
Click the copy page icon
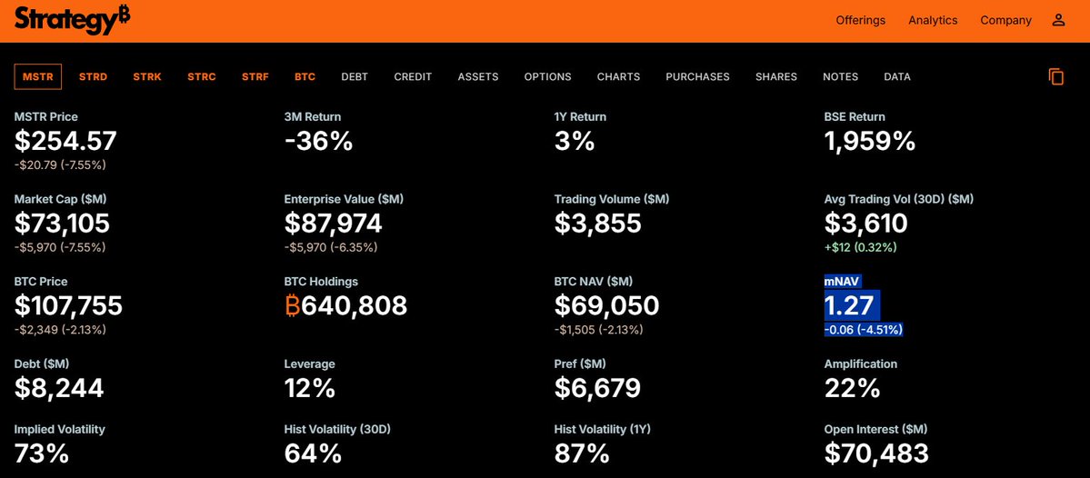coord(1056,77)
